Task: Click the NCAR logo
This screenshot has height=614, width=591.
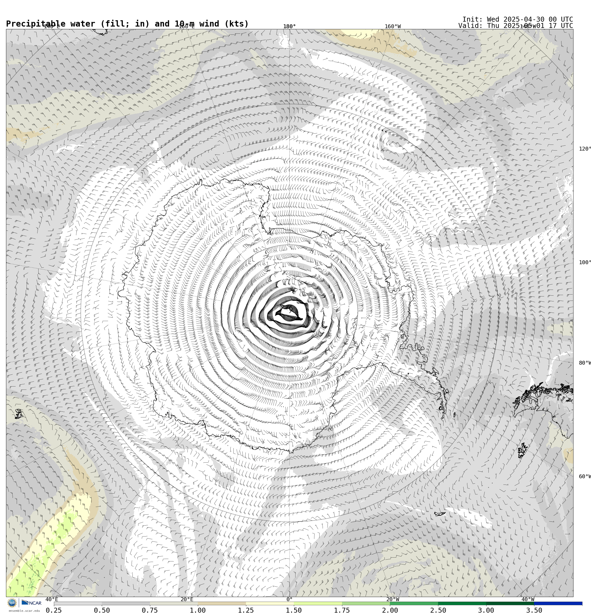Action: (x=31, y=603)
